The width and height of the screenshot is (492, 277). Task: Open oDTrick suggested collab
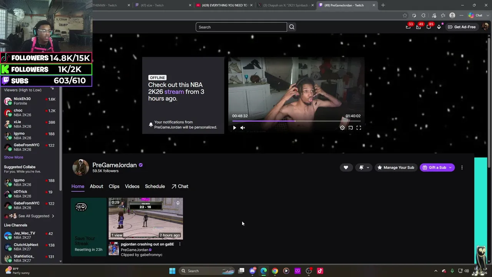point(30,194)
